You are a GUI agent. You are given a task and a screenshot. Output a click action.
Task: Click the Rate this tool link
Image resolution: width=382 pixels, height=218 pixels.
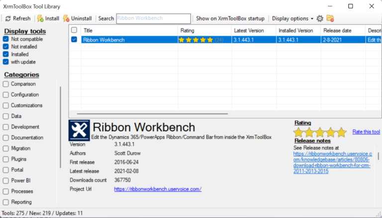(366, 131)
